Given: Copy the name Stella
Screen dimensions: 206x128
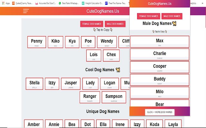Looking at the screenshot, I should point(34,84).
